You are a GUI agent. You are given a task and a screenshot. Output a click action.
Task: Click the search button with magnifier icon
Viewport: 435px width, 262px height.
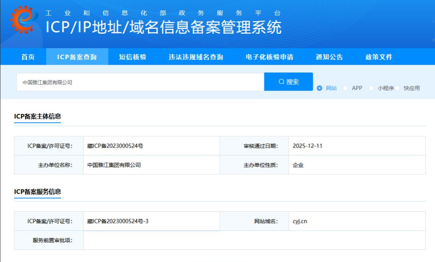click(x=288, y=82)
